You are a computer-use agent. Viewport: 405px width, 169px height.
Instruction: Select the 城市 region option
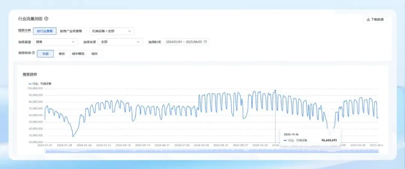tap(94, 54)
